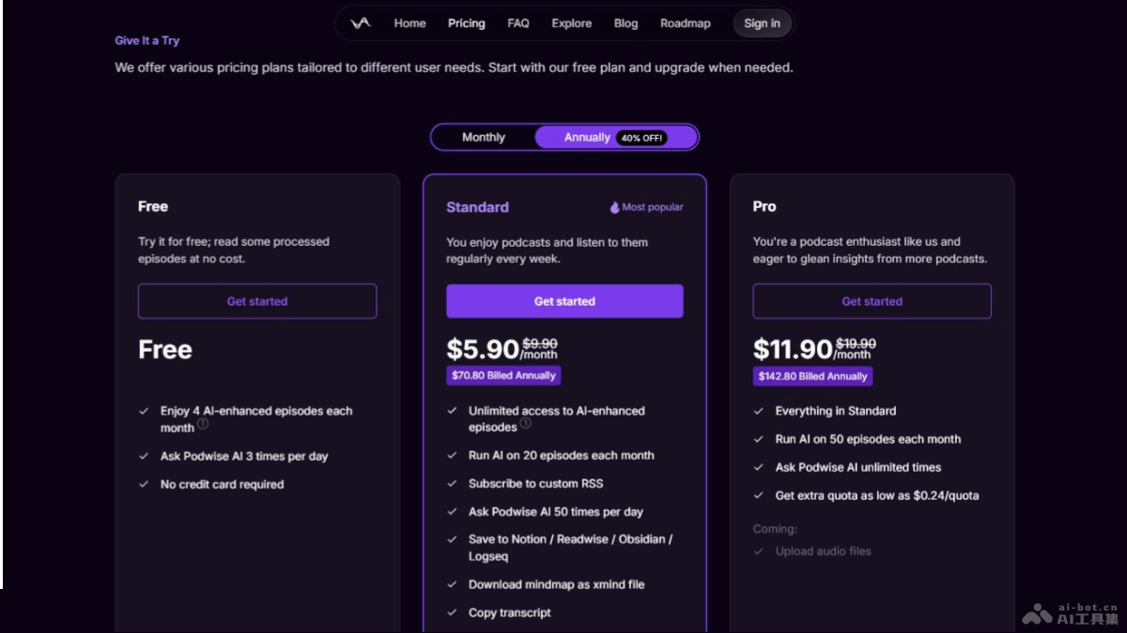Click 'Get started' on the Standard plan

coord(564,301)
